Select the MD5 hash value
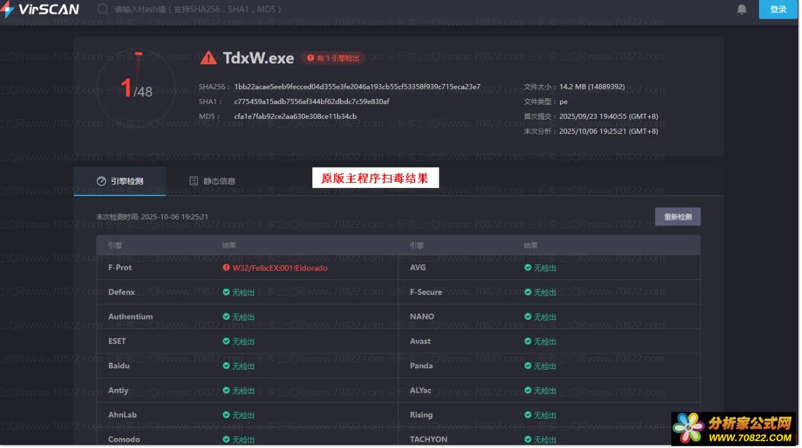Image resolution: width=802 pixels, height=448 pixels. [296, 116]
